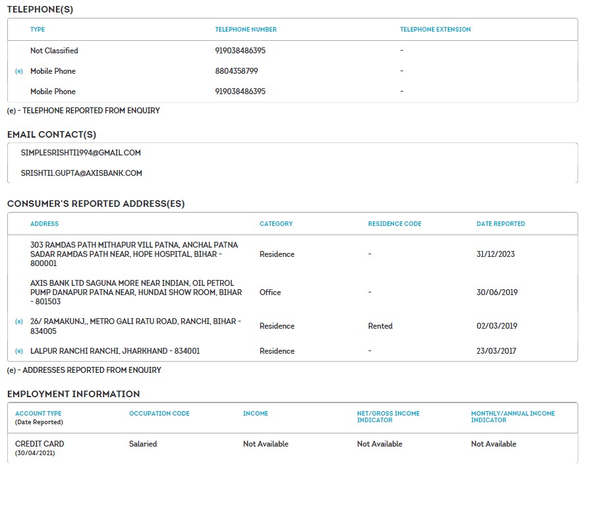Select the SIMPLESRISHTI1994@GMAIL.COM email address
This screenshot has height=525, width=591.
click(81, 153)
